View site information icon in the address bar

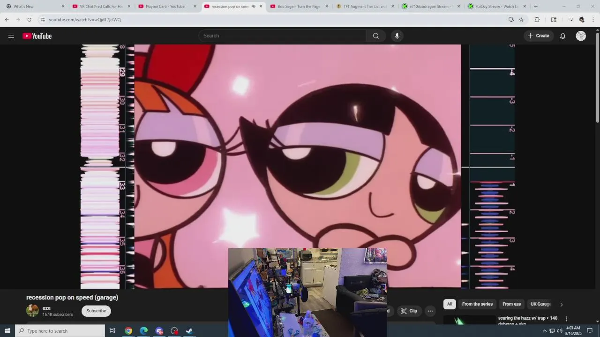43,20
